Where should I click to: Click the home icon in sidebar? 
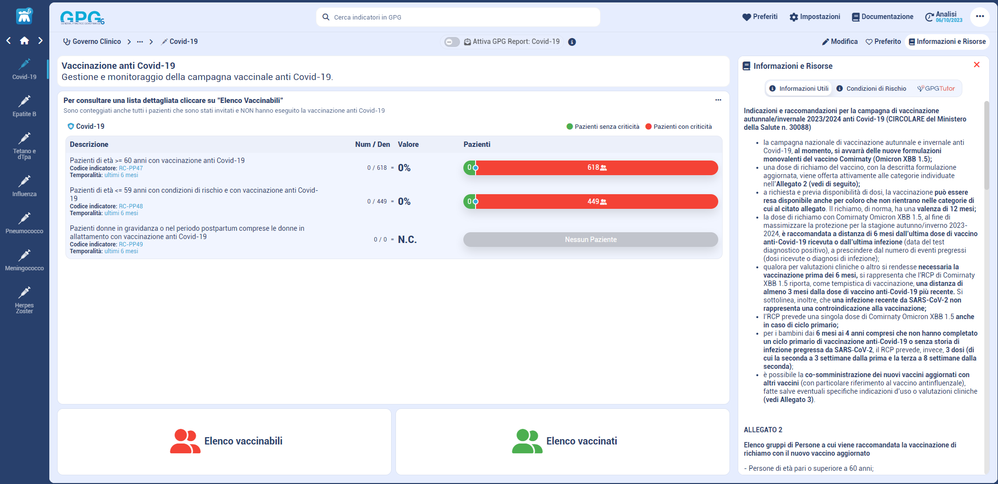point(24,41)
